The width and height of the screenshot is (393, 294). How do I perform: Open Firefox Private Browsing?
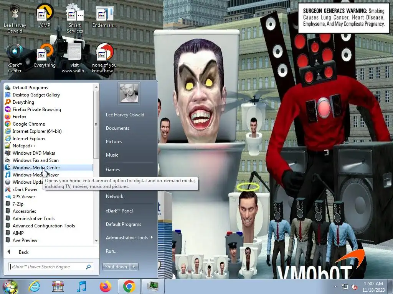pos(48,109)
